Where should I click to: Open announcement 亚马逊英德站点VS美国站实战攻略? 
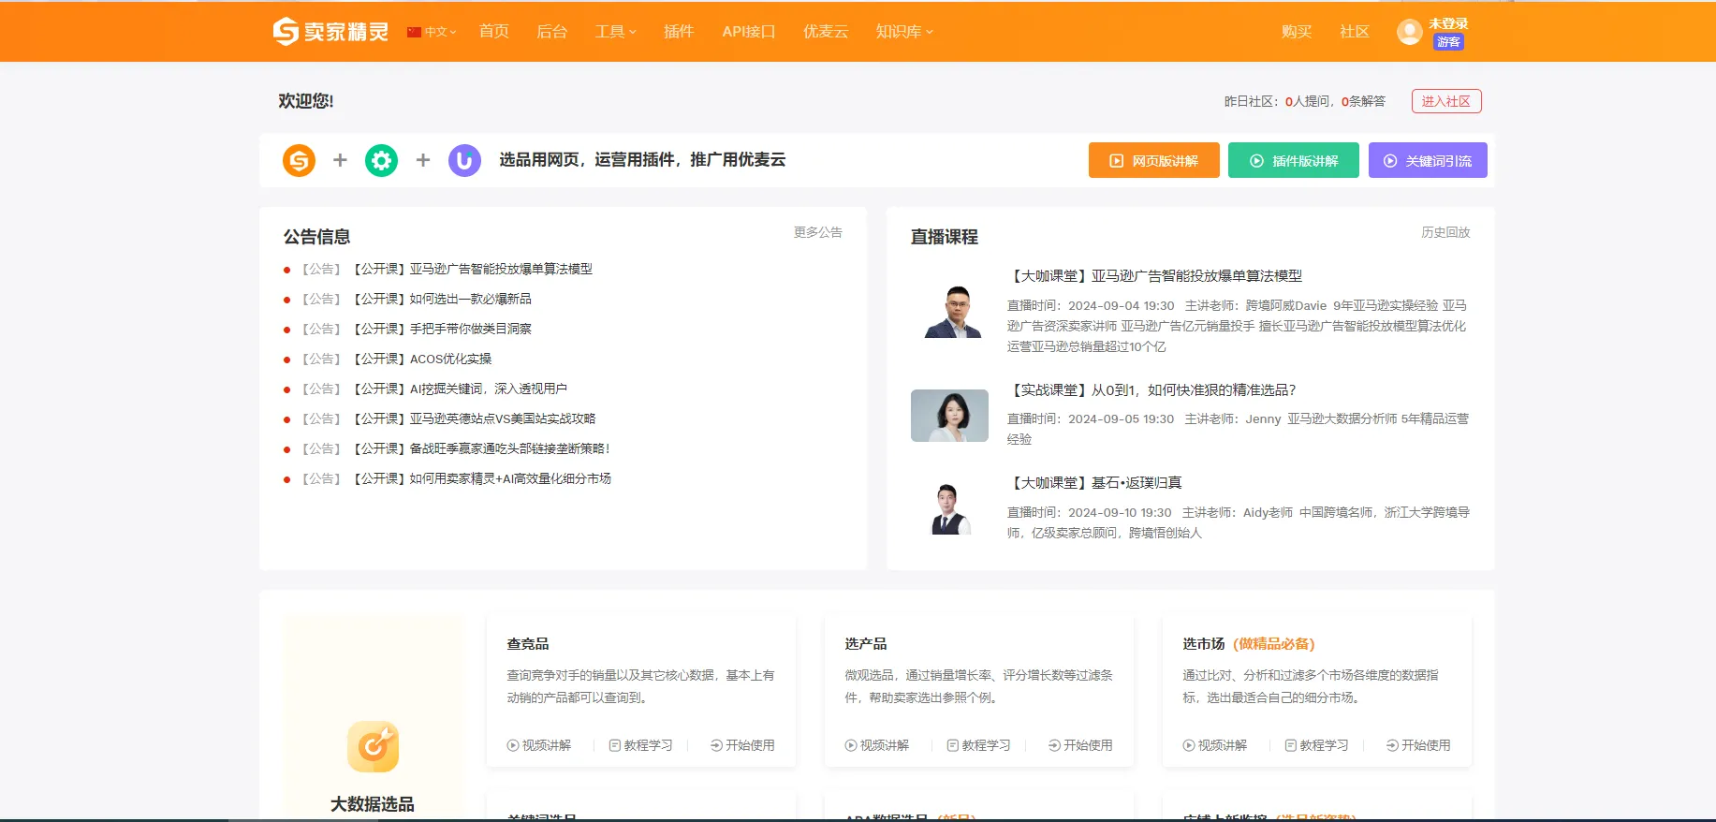(x=474, y=418)
